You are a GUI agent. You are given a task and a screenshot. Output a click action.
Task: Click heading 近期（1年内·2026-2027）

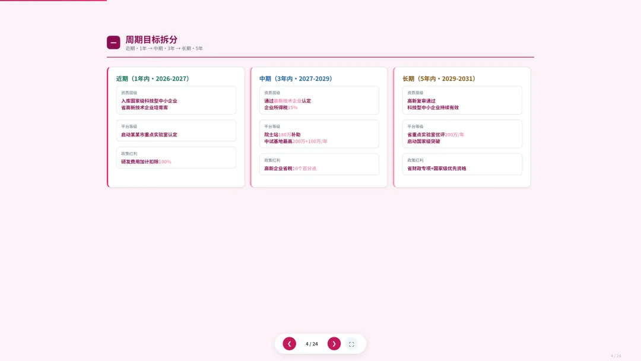coord(152,78)
